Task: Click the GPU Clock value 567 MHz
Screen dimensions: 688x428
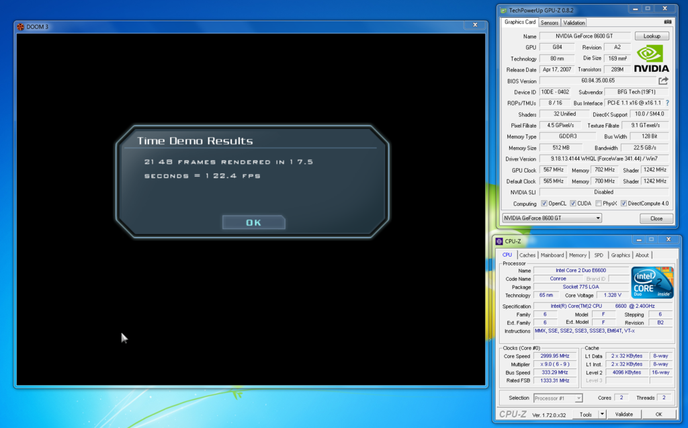Action: pyautogui.click(x=554, y=170)
